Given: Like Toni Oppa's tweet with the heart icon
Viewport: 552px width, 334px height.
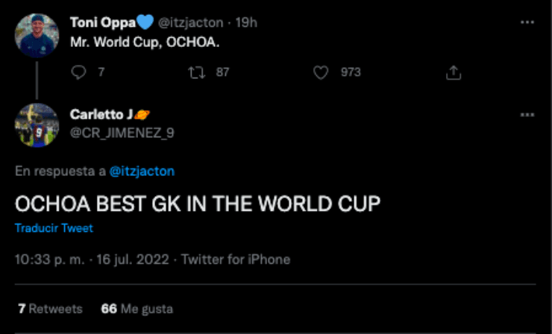Looking at the screenshot, I should click(322, 72).
